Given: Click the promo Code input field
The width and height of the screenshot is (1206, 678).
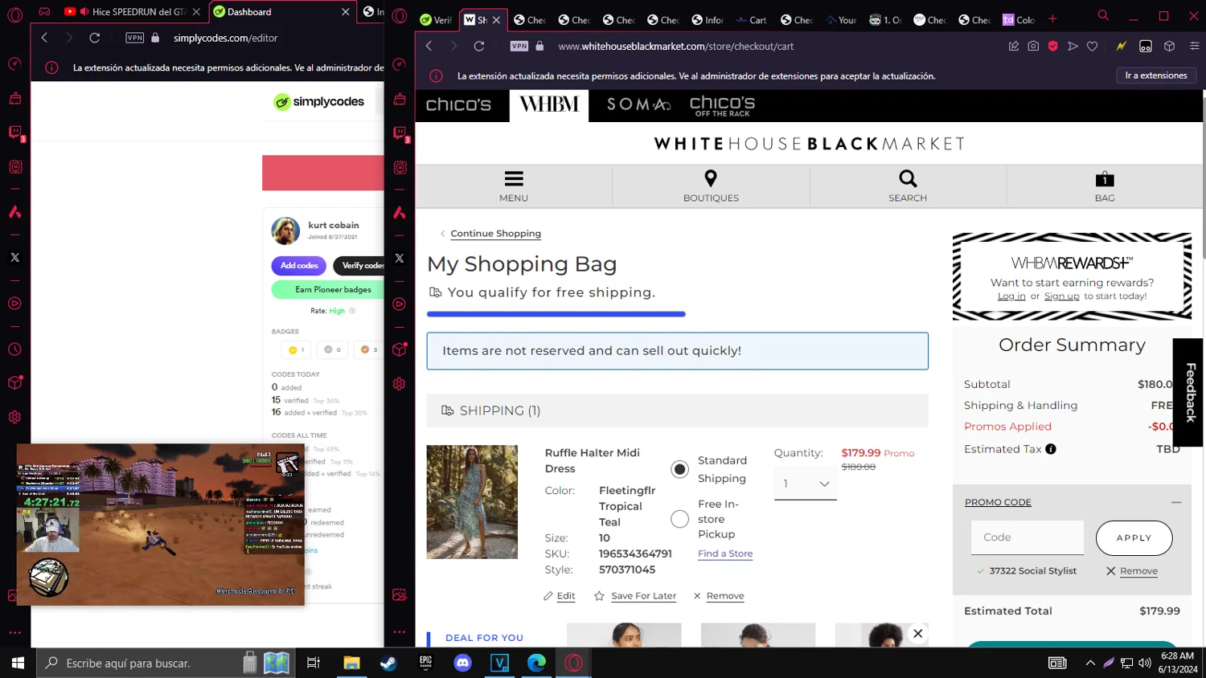Looking at the screenshot, I should click(x=1028, y=537).
